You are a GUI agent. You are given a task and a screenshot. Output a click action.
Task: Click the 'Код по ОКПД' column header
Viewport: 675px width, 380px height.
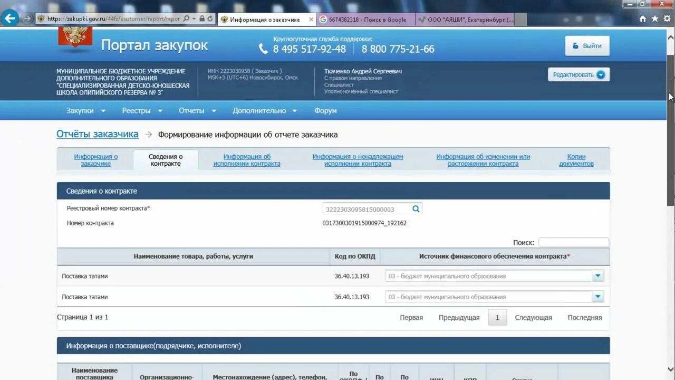pyautogui.click(x=355, y=256)
